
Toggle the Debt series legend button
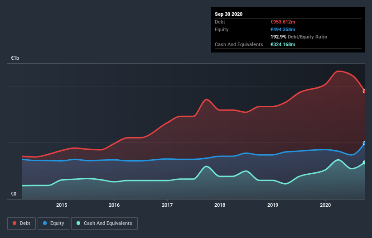point(22,224)
